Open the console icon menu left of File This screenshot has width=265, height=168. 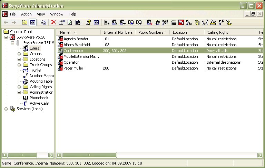click(x=5, y=14)
